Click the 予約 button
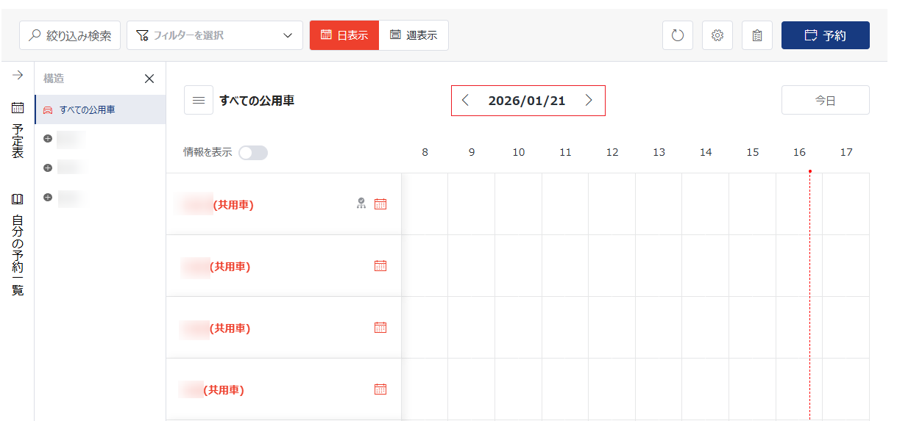 click(x=826, y=35)
